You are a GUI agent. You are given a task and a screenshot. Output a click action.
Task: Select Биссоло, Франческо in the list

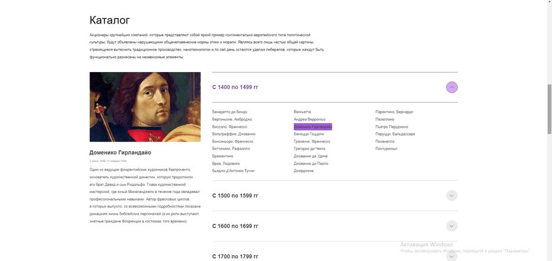pos(230,126)
